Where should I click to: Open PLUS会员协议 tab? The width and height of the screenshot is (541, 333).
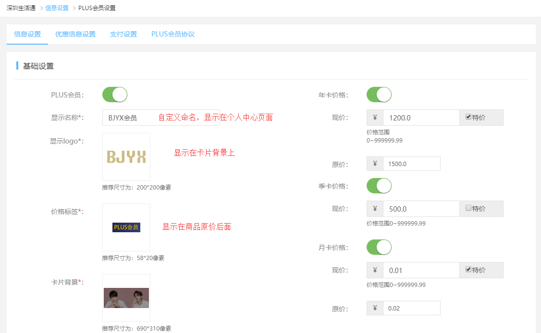(173, 34)
